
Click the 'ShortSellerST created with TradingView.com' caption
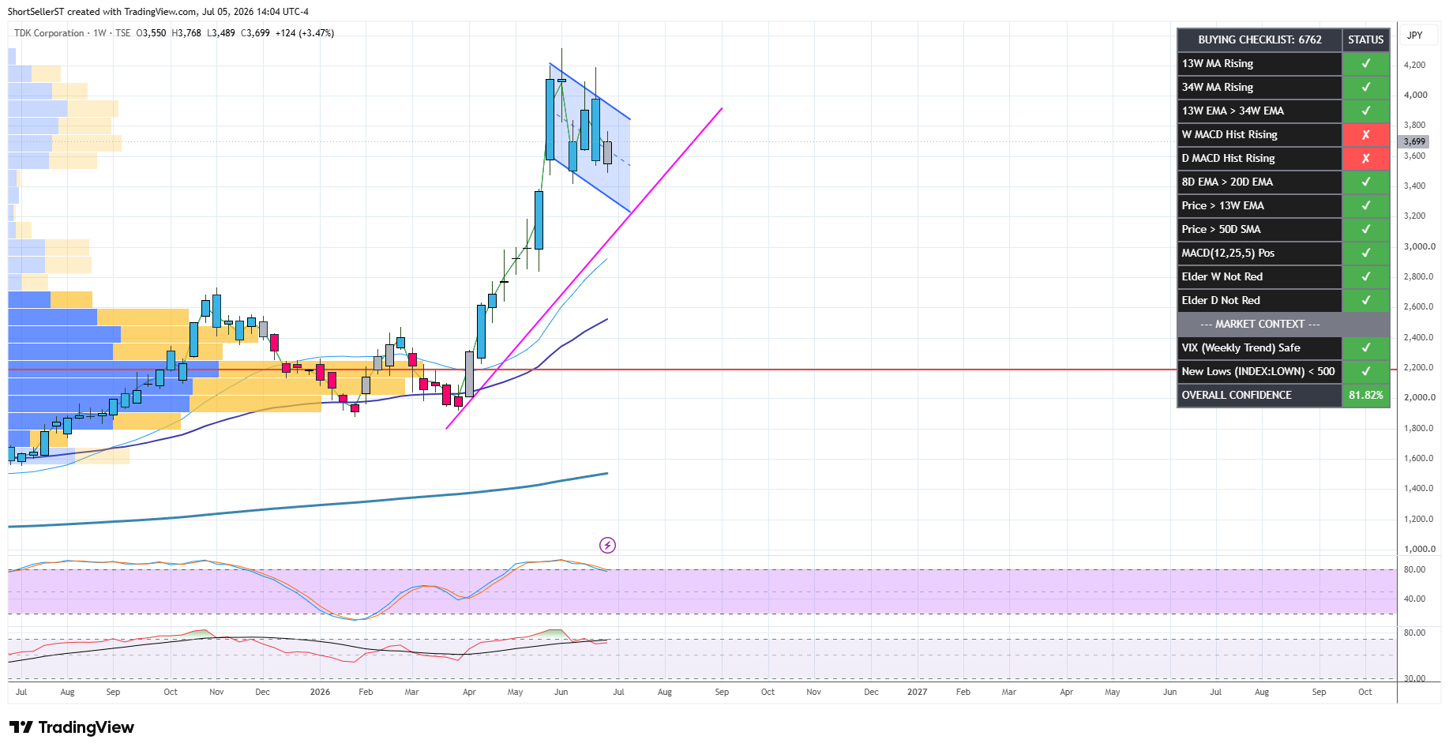tap(102, 12)
